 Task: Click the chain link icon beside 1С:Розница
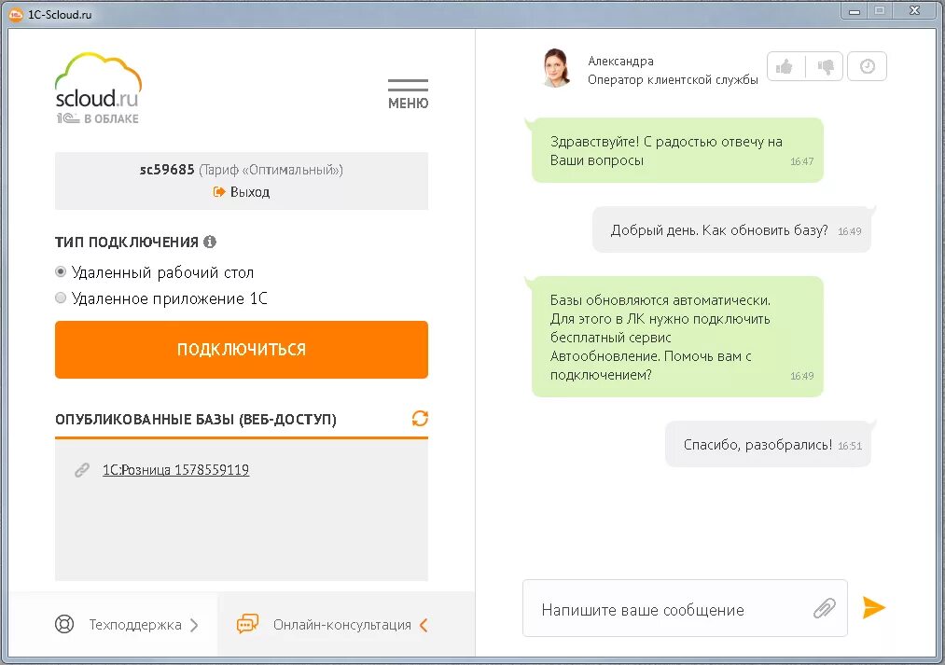82,470
